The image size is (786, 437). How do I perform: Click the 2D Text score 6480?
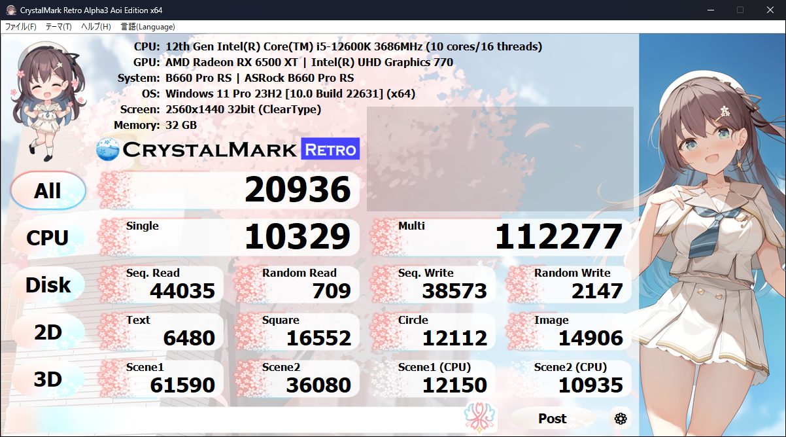tap(189, 338)
